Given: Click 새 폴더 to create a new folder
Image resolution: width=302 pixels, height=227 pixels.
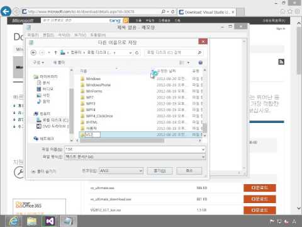Looking at the screenshot, I should tap(59, 62).
